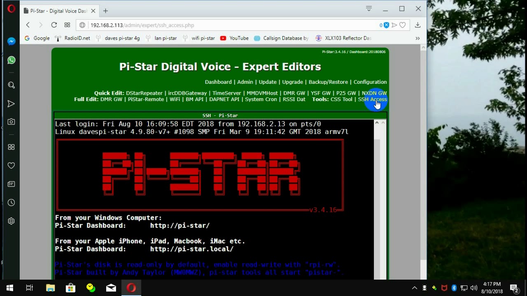Full edit System Cron

(261, 99)
